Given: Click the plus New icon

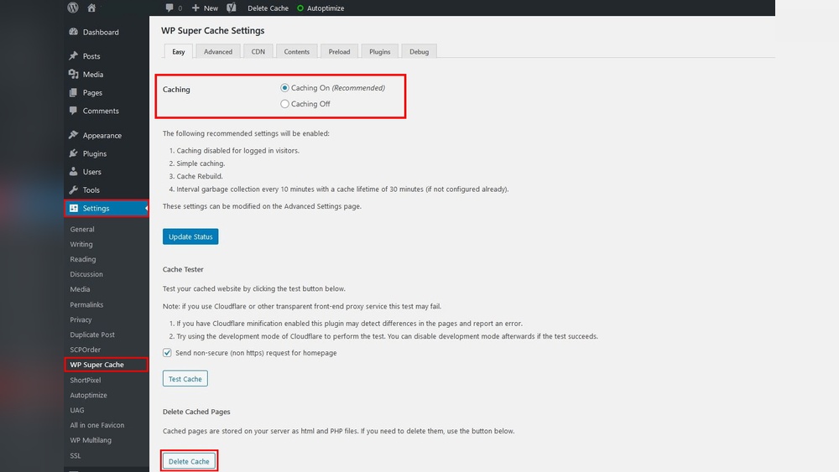Looking at the screenshot, I should [x=195, y=8].
